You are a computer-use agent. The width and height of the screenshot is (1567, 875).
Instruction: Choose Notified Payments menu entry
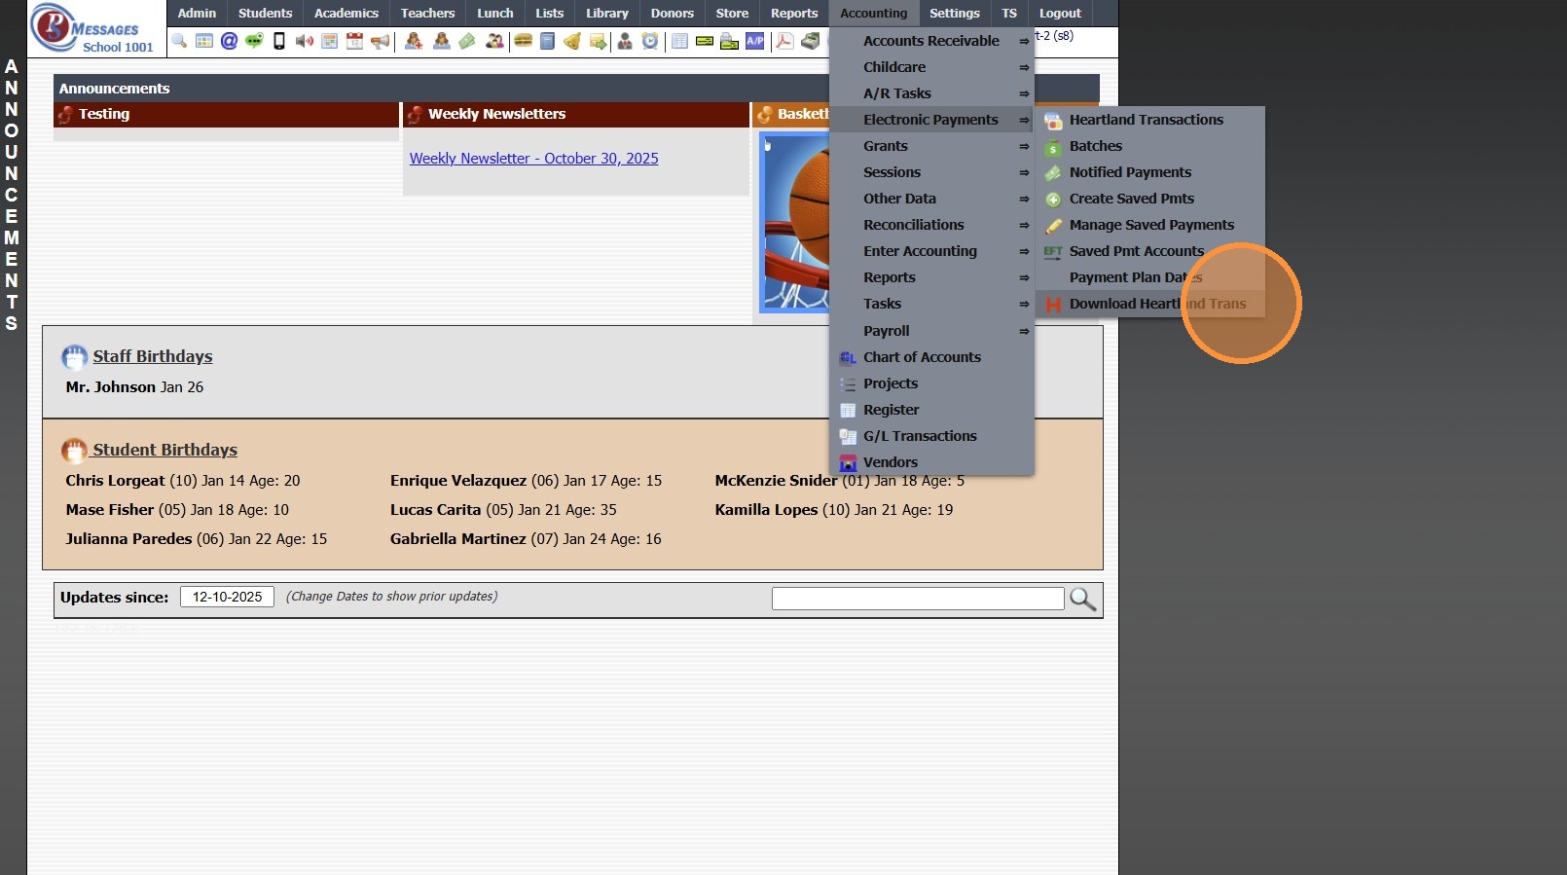click(1149, 172)
